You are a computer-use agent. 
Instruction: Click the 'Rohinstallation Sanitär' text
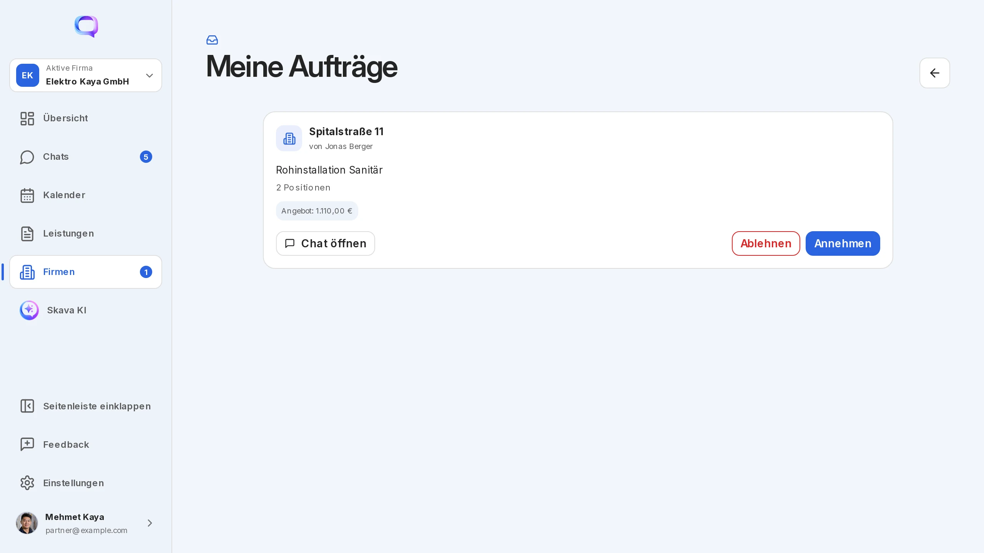(329, 170)
